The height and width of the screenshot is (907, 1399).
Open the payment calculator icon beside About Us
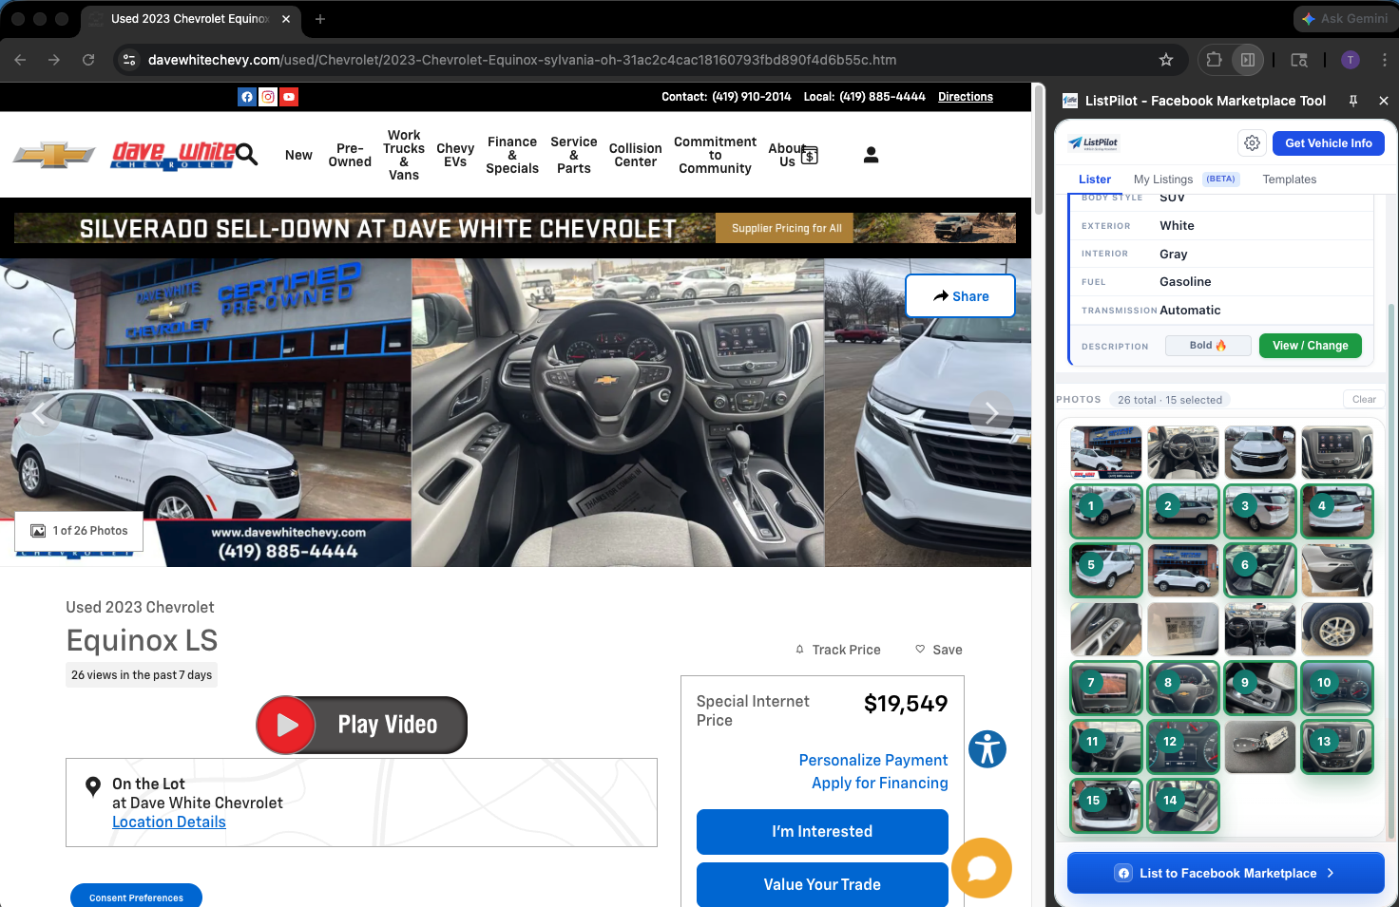810,155
